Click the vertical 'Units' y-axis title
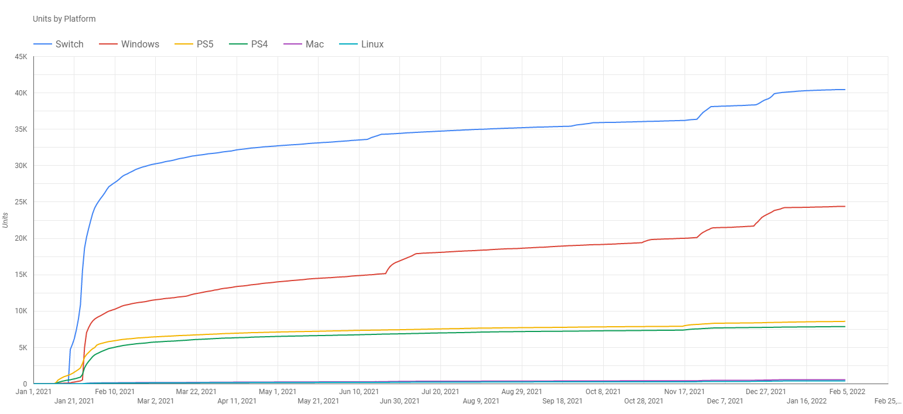903x414 pixels. click(5, 220)
